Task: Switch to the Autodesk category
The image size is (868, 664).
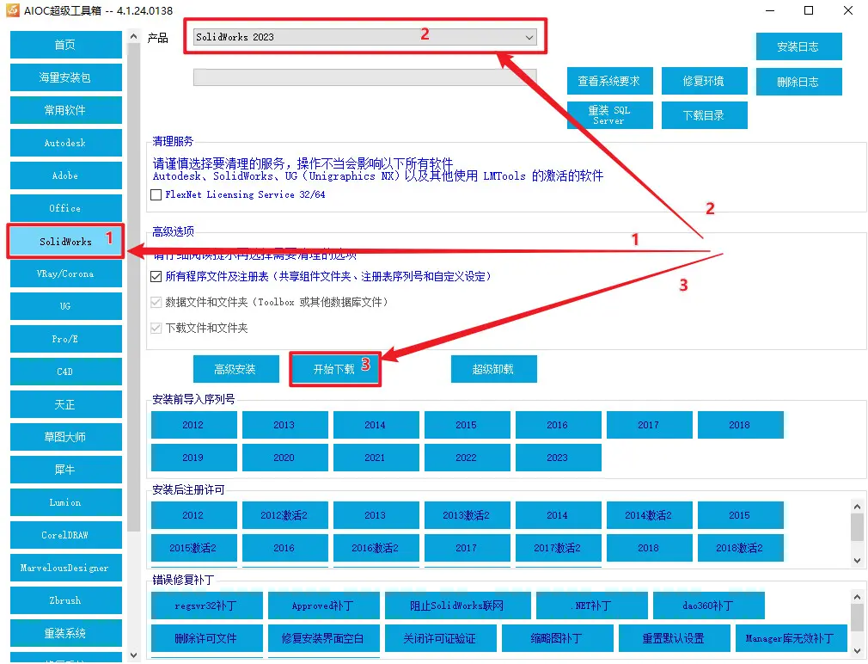Action: (x=66, y=143)
